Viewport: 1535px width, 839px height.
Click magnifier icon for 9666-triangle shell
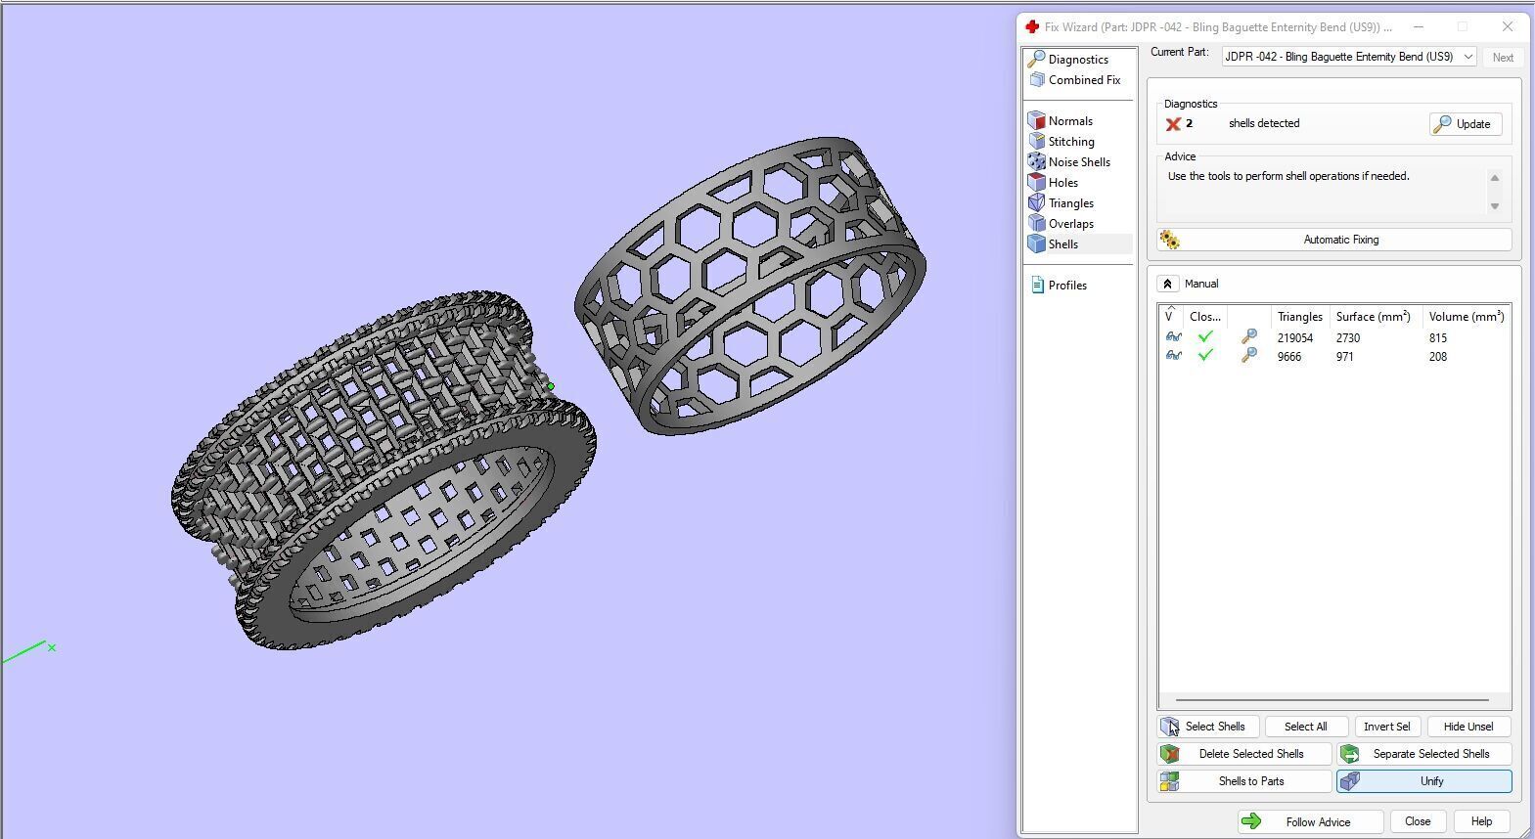click(1248, 356)
